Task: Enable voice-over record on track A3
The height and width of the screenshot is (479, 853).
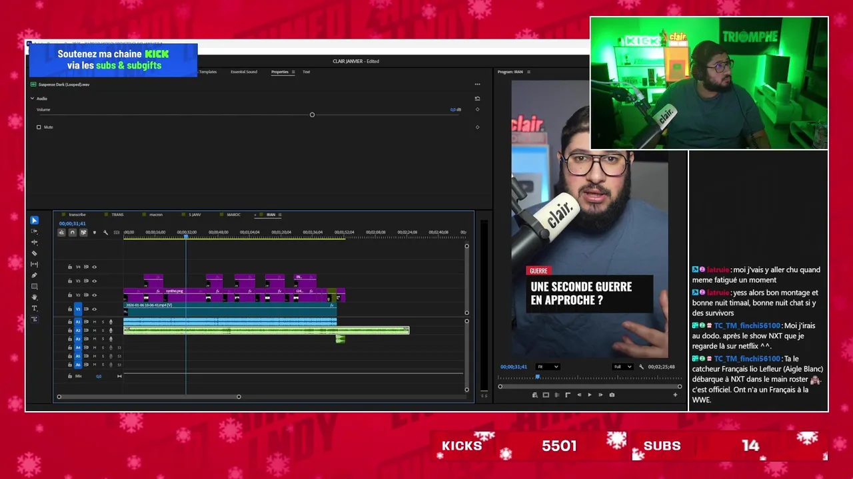Action: coord(111,339)
